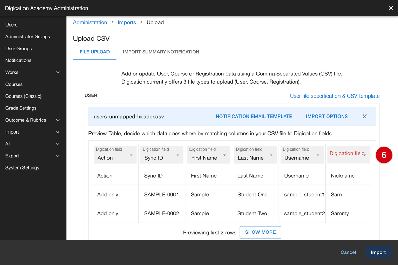This screenshot has height=265, width=398.
Task: Remove the users-unmapped-header.csv file
Action: 365,117
